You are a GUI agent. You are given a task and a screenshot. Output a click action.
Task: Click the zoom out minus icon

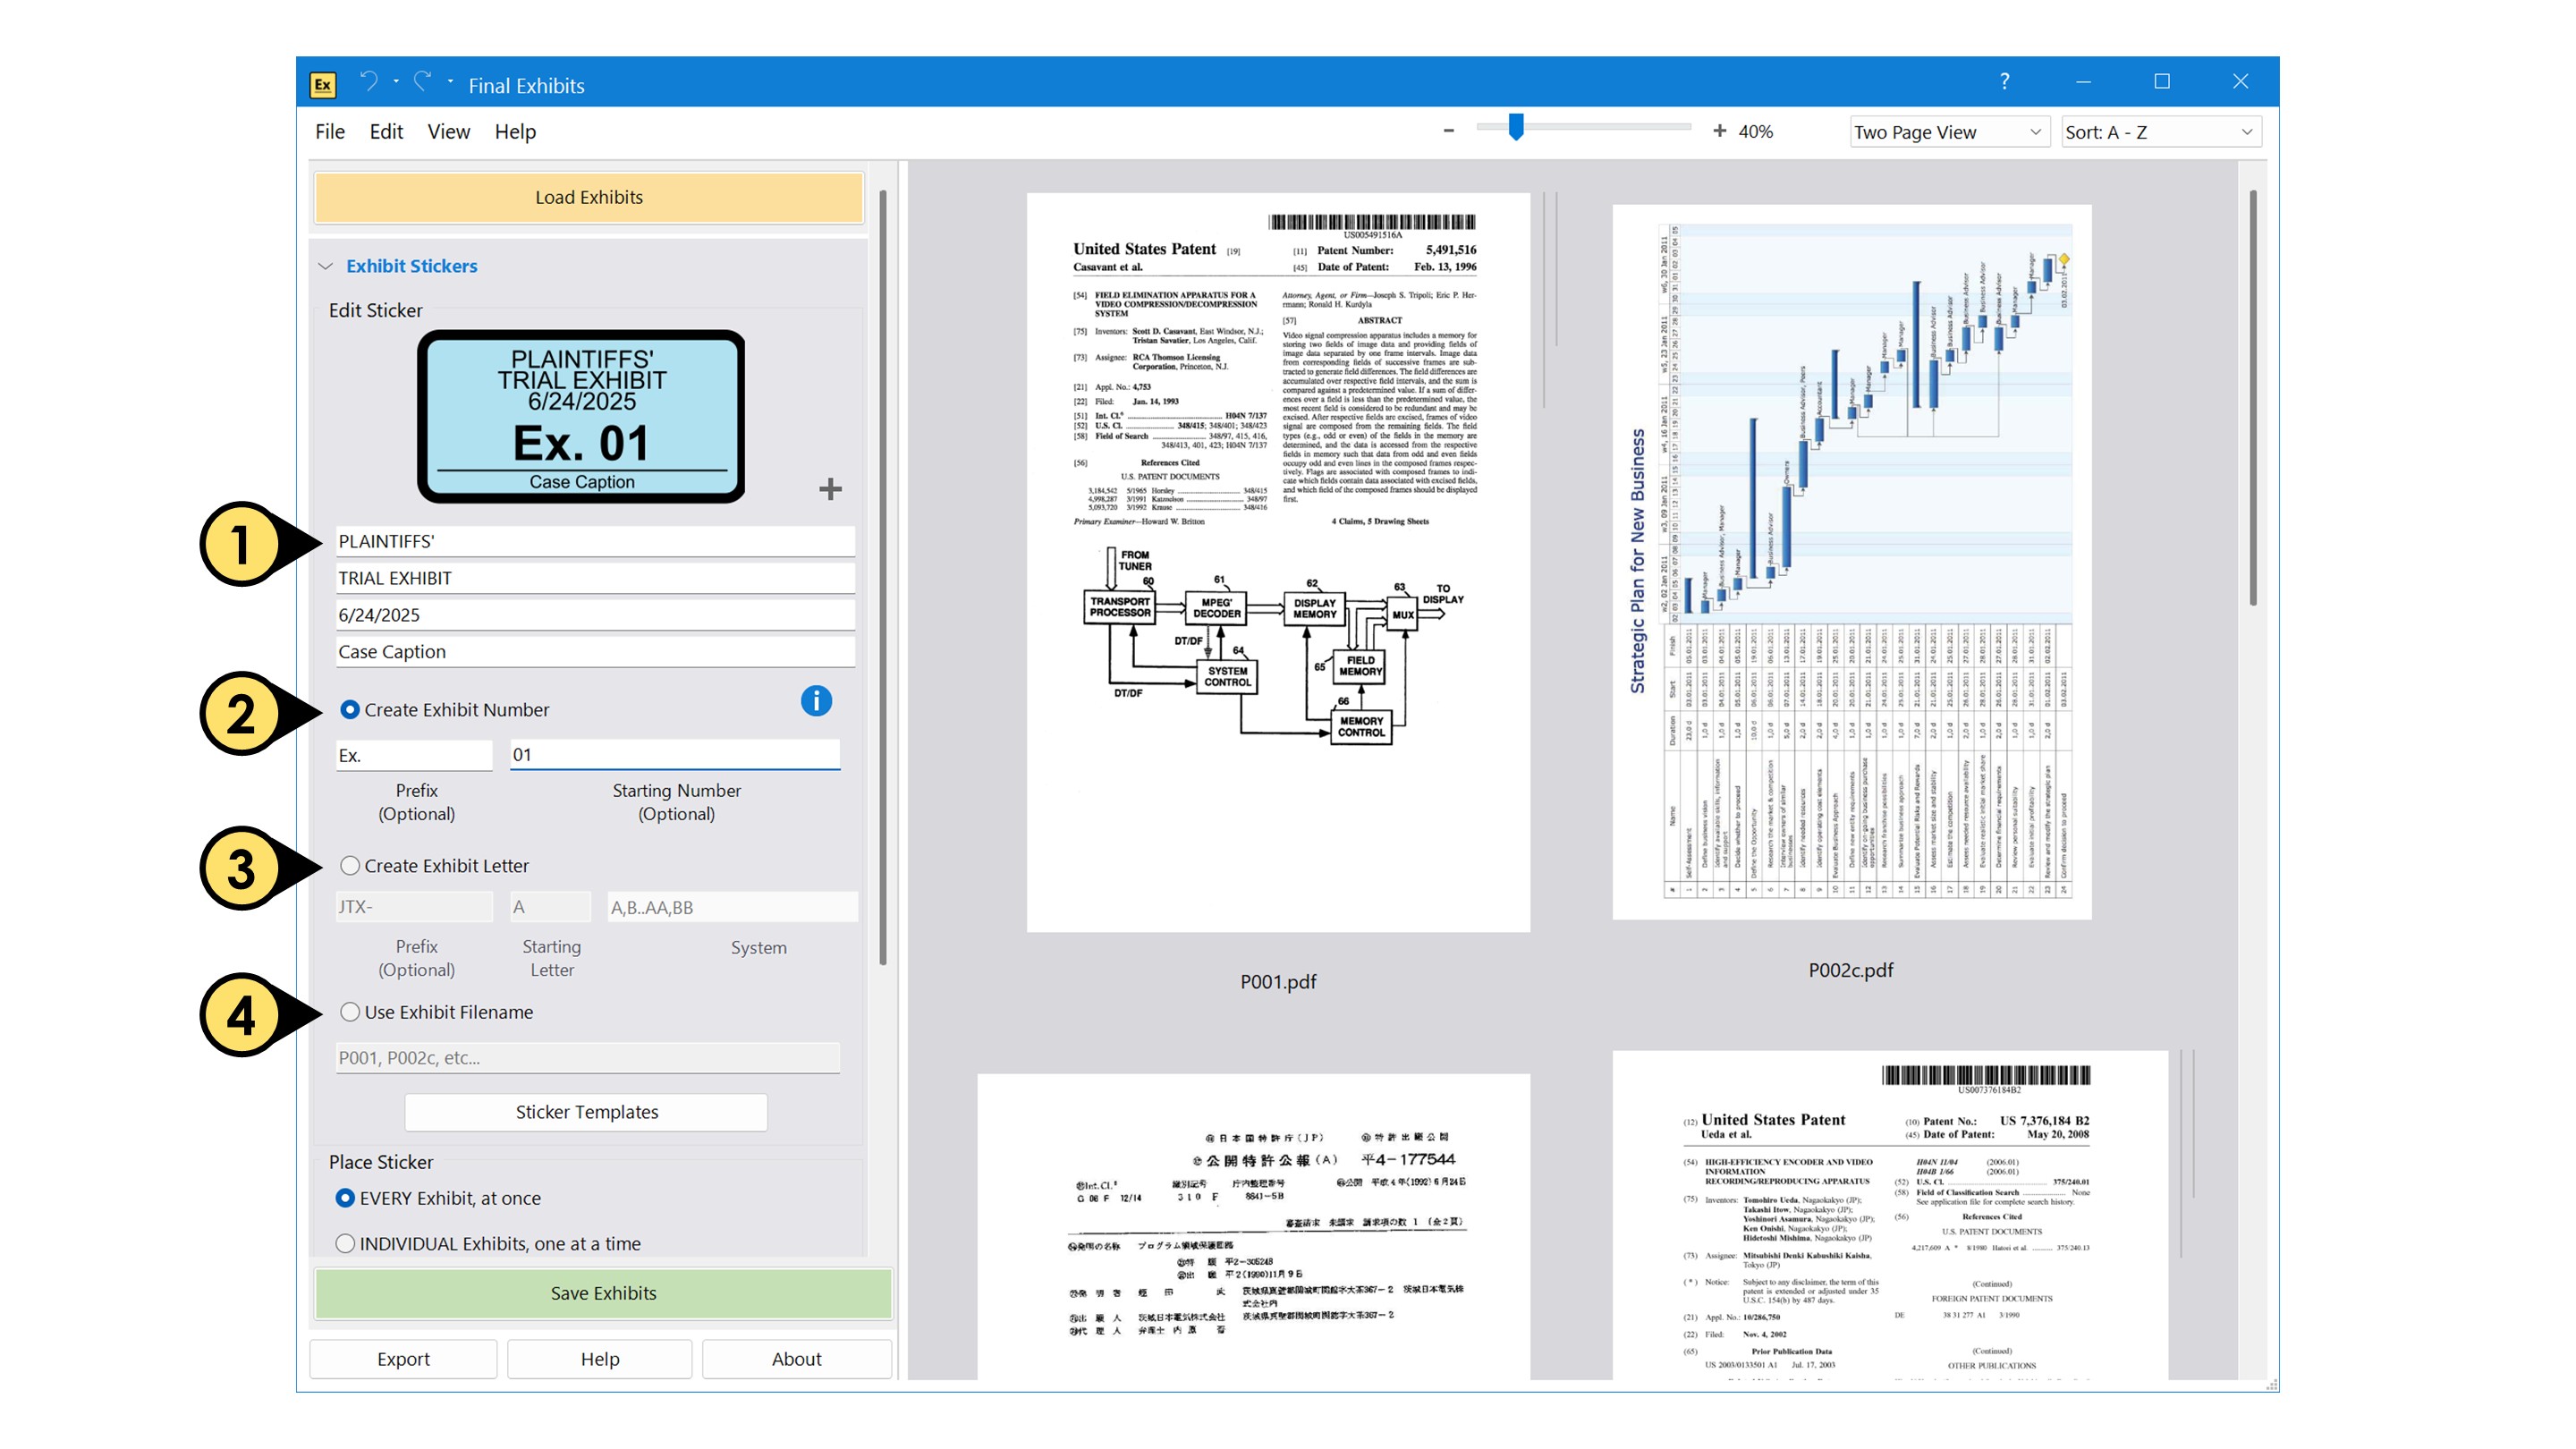pyautogui.click(x=1448, y=131)
